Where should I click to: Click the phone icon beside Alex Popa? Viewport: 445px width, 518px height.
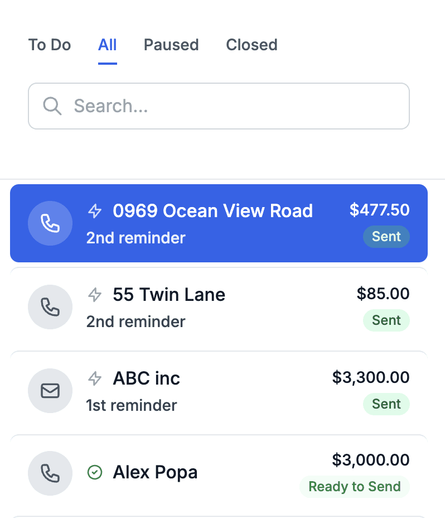(50, 473)
